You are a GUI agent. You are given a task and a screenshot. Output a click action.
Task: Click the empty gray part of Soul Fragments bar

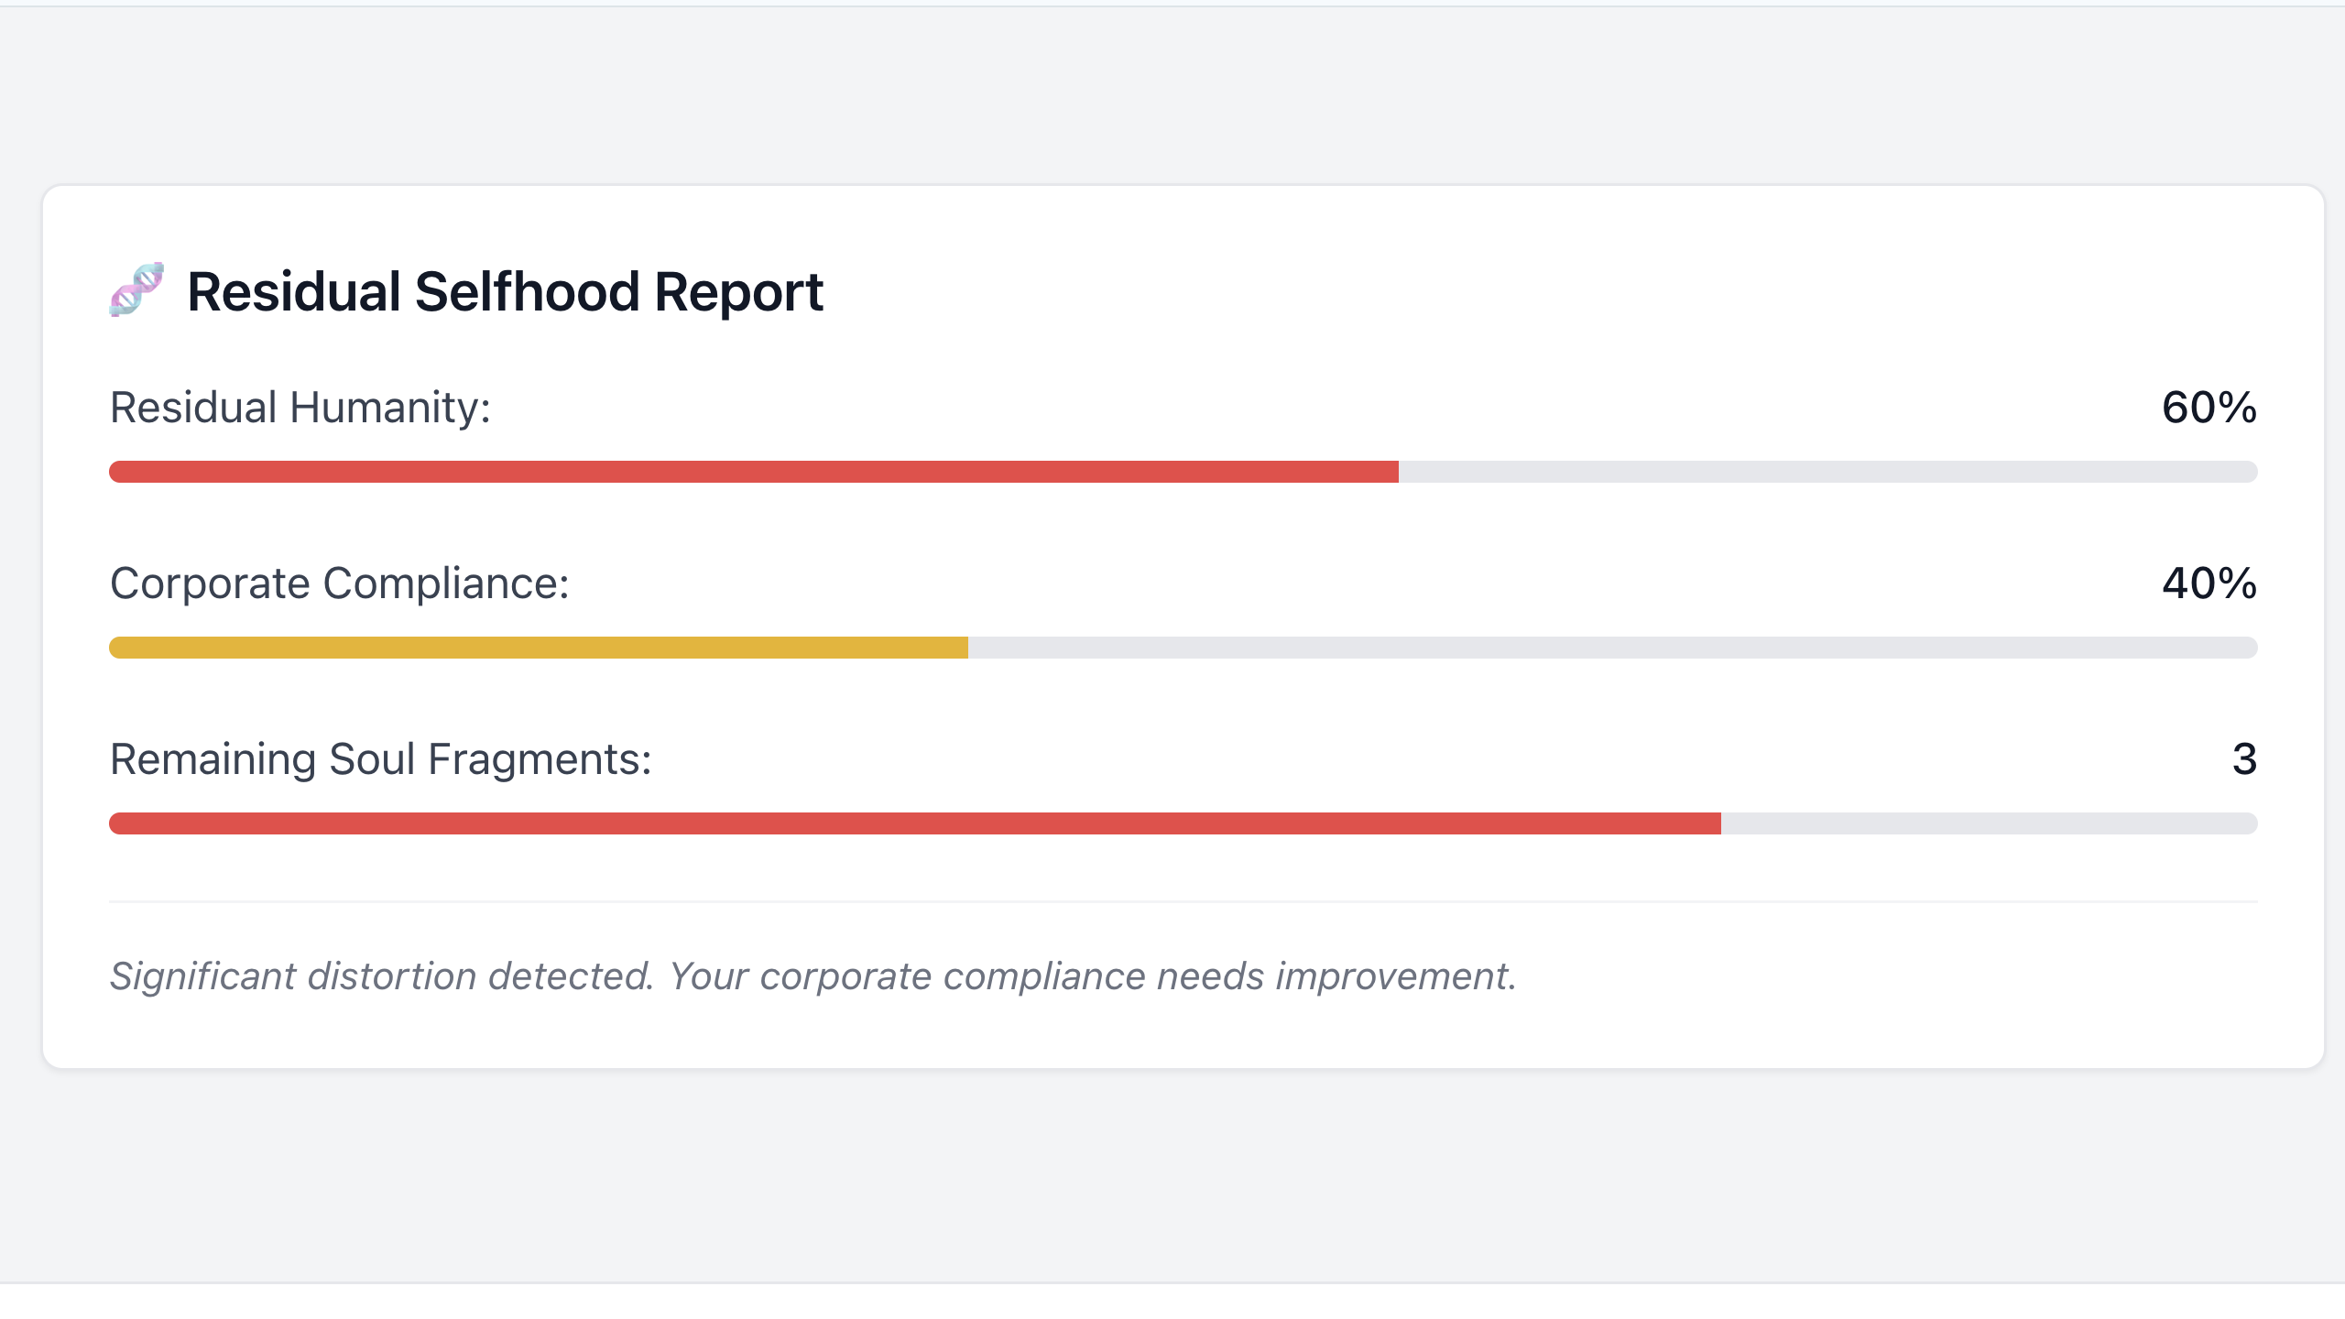click(x=1989, y=823)
